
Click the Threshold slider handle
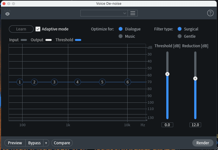pos(167,74)
